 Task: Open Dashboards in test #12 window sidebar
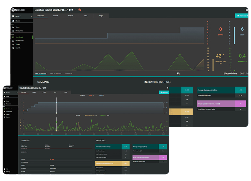(20, 41)
